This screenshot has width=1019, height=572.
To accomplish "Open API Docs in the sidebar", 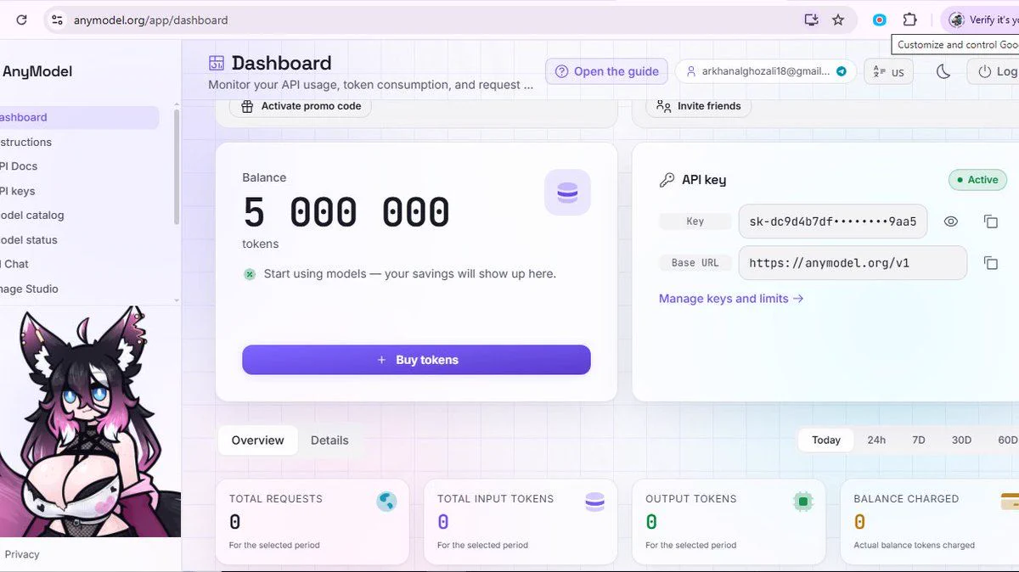I will click(x=78, y=166).
